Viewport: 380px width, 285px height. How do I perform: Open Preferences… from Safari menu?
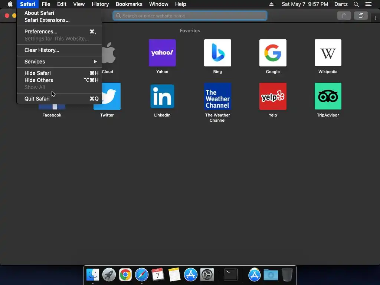(59, 32)
